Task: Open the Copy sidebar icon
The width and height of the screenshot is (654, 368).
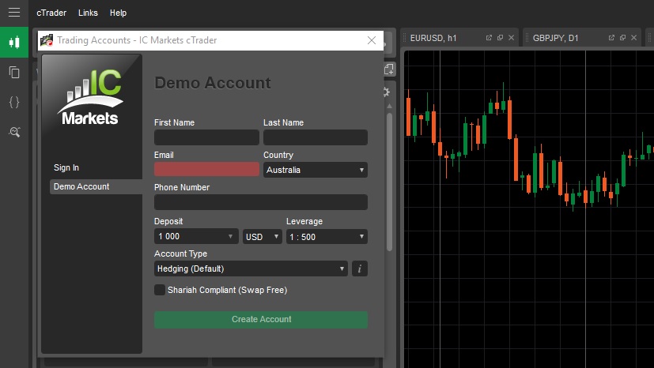Action: point(14,73)
